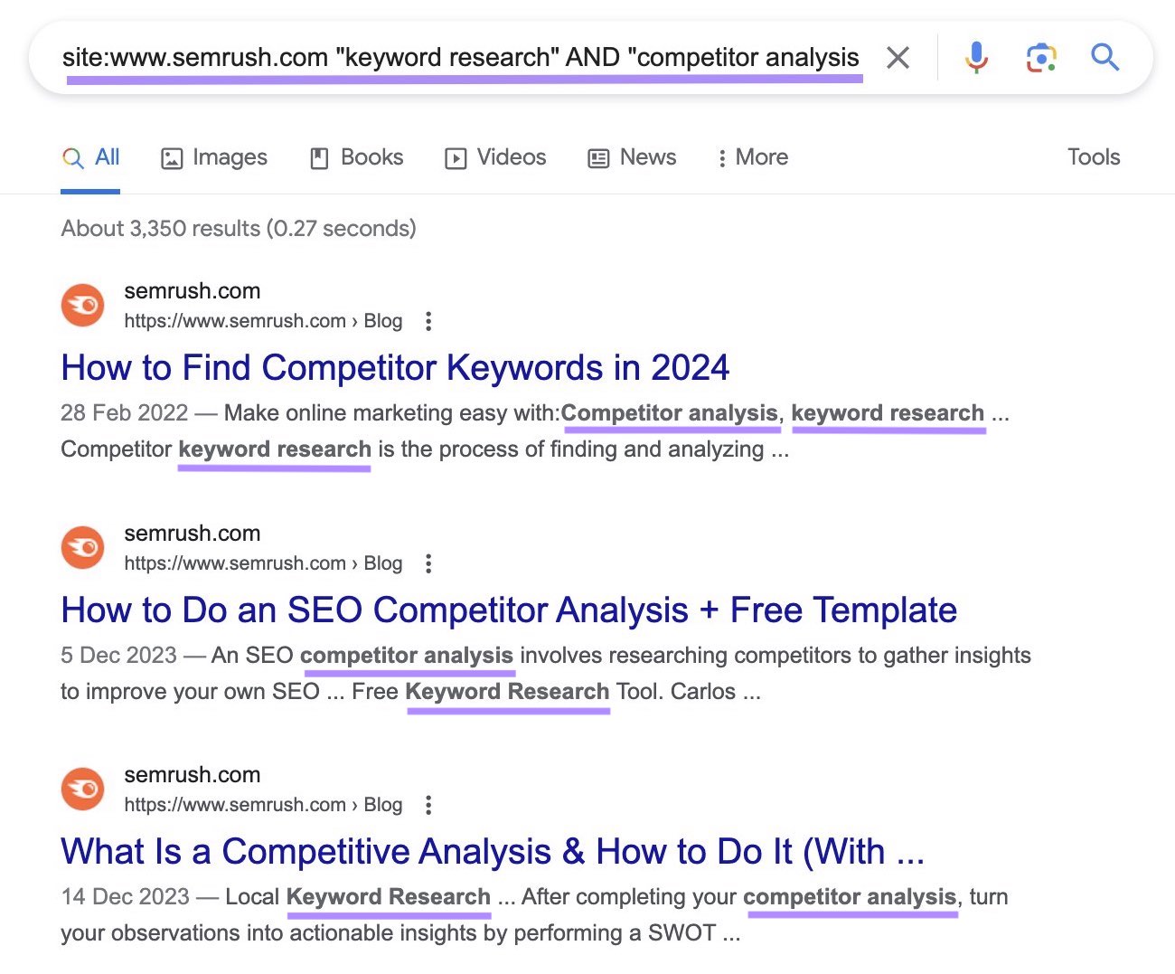
Task: Click the Semrush favicon on the second result
Action: tap(82, 547)
